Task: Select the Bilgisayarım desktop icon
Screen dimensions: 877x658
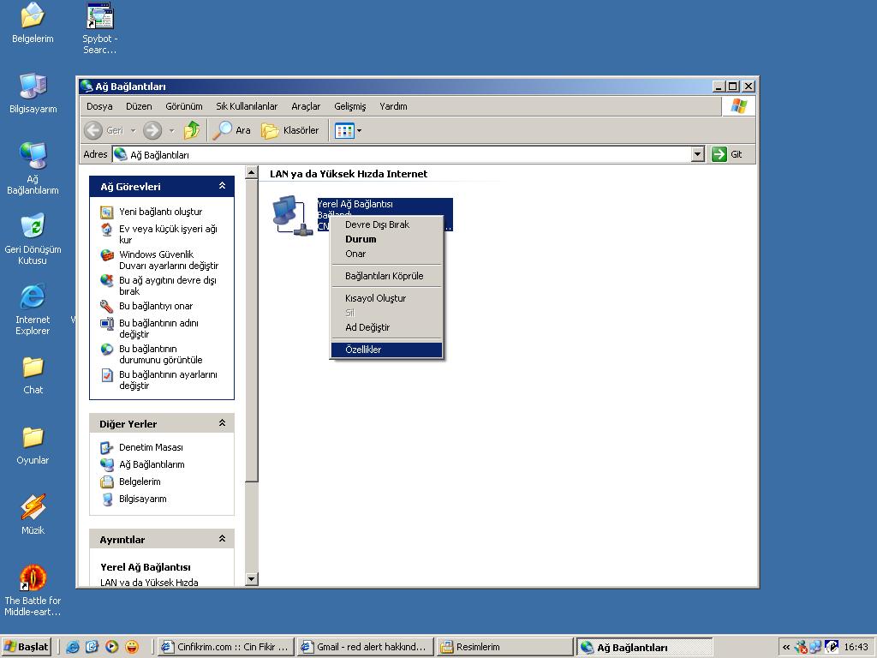Action: 33,93
